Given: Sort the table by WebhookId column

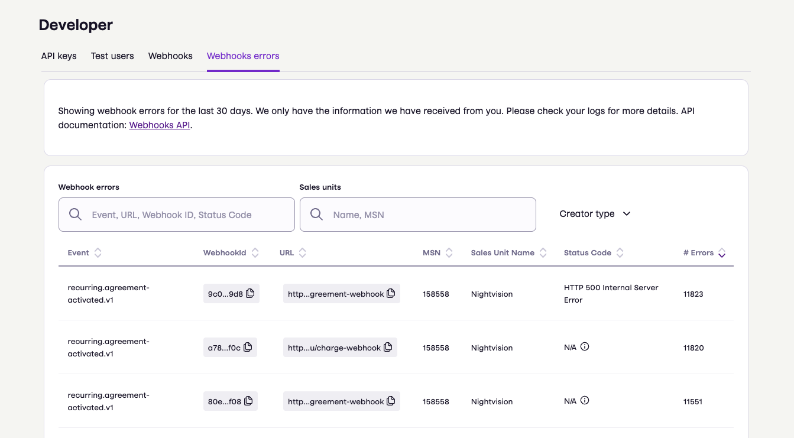Looking at the screenshot, I should point(255,252).
